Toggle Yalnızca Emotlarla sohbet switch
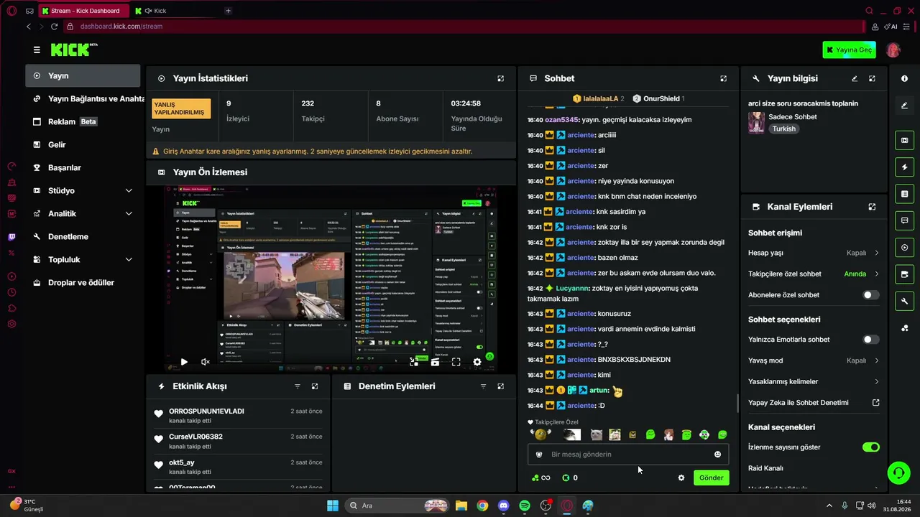 (870, 340)
